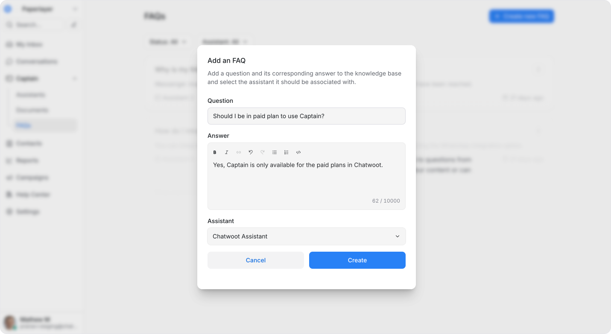Open the Status filter dropdown
The image size is (611, 334).
click(x=168, y=42)
